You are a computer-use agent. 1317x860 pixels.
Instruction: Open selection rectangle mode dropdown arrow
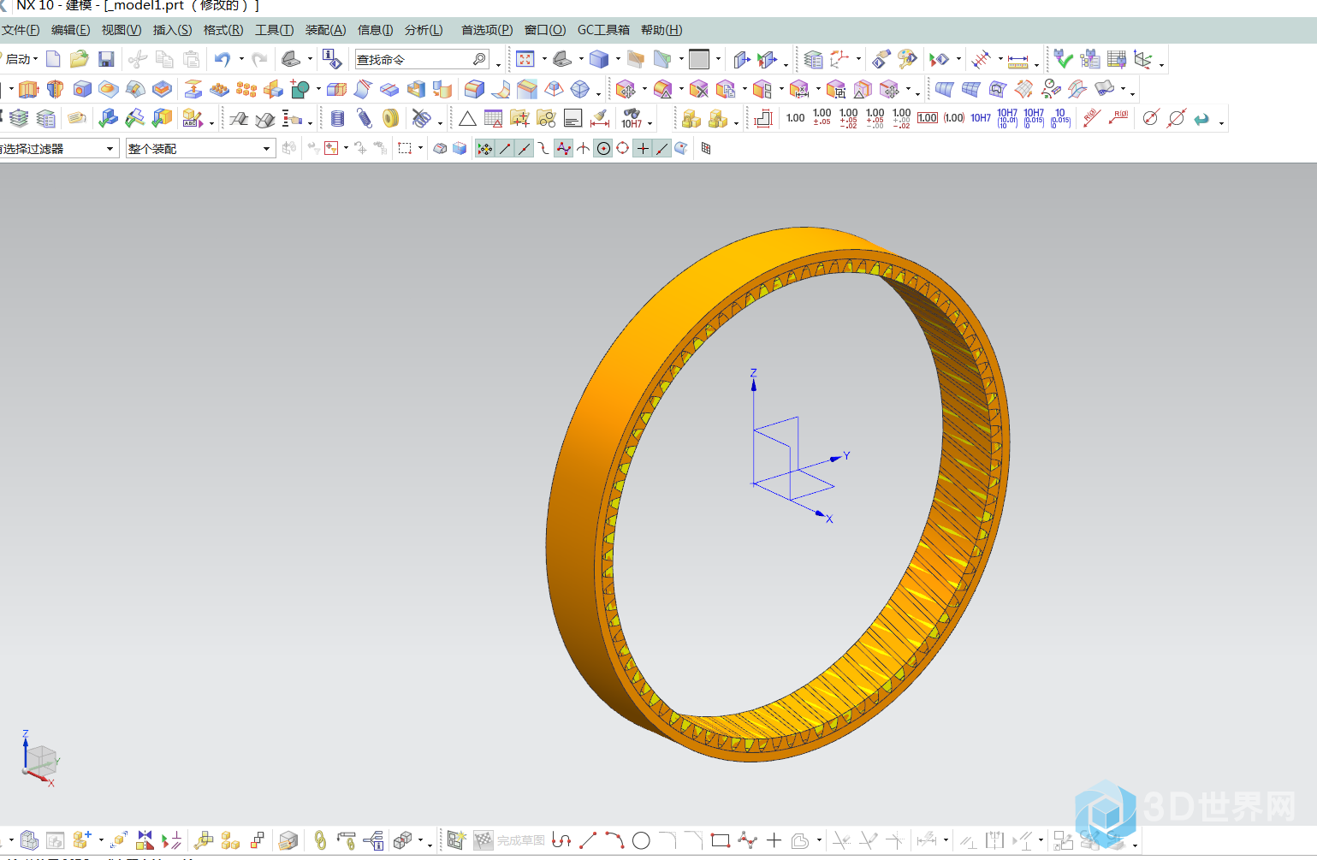420,148
